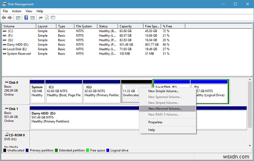The width and height of the screenshot is (254, 161).
Task: Click the 72 % free cell
Action: pos(166,31)
